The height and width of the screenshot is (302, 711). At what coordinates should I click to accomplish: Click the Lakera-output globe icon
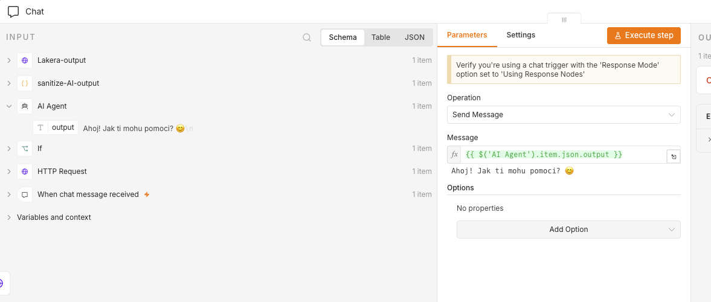[25, 60]
